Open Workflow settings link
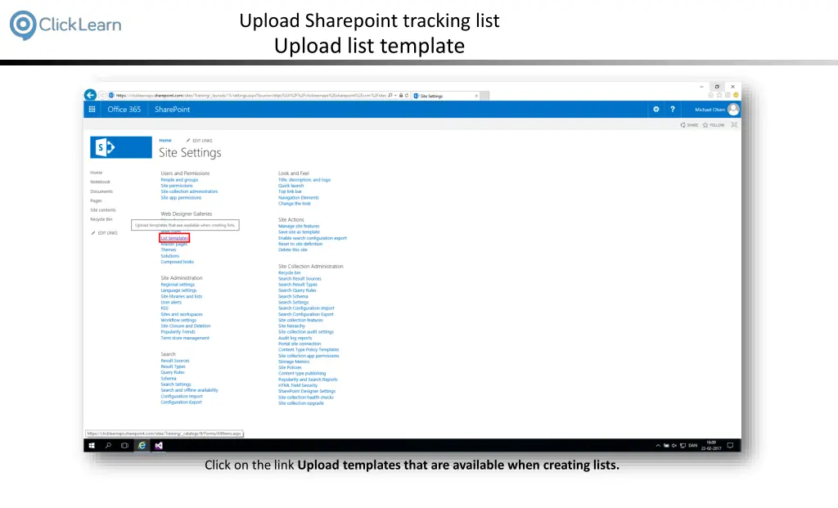The image size is (838, 508). click(x=178, y=320)
